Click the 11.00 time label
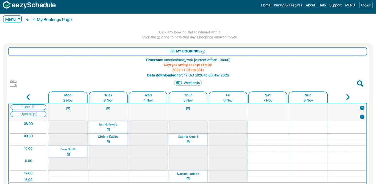This screenshot has height=184, width=376. pos(28,161)
